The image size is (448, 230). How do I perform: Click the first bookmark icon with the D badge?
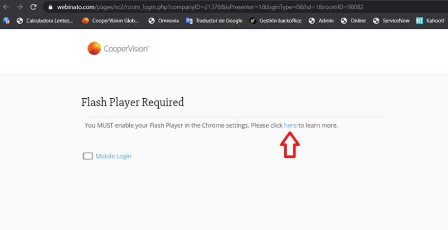pos(6,21)
